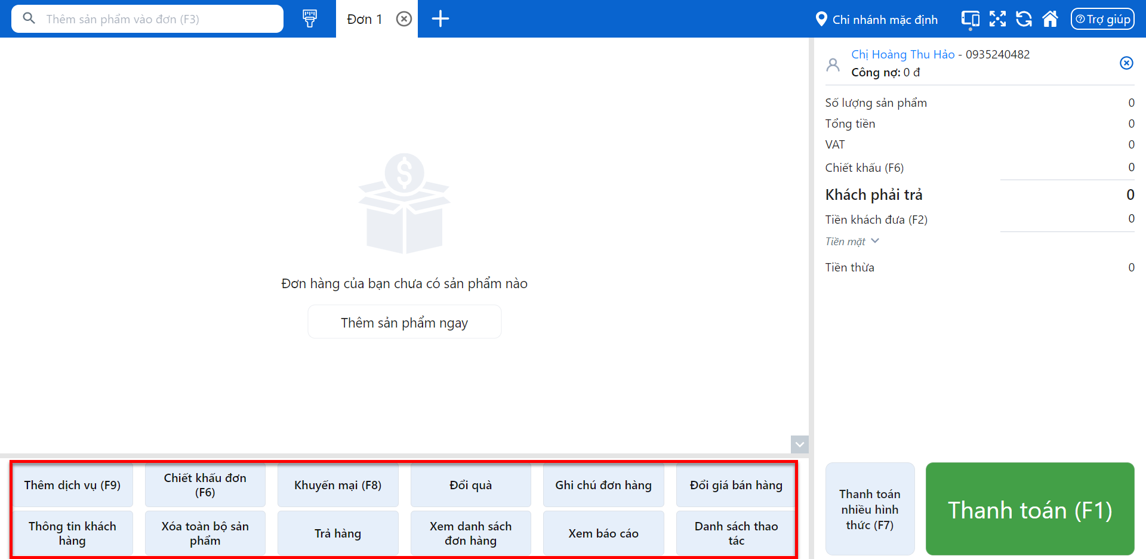This screenshot has height=559, width=1146.
Task: Switch to the Đơn 1 tab
Action: point(364,19)
